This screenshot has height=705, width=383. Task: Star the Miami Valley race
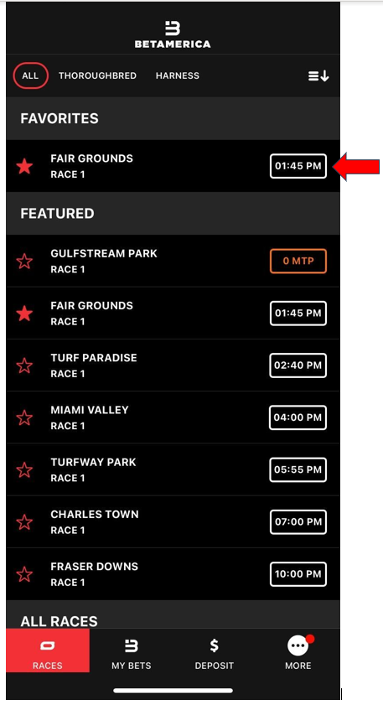[x=24, y=417]
